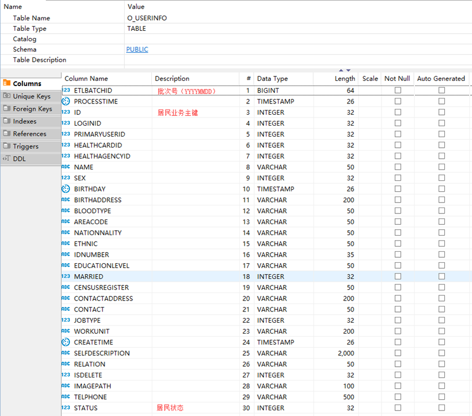The width and height of the screenshot is (472, 416).
Task: Click the numeric type icon beside ETLBATCHID
Action: point(66,90)
